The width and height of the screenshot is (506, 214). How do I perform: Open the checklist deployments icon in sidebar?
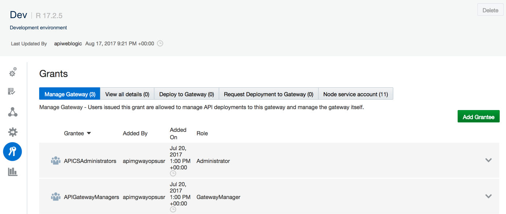pyautogui.click(x=12, y=92)
